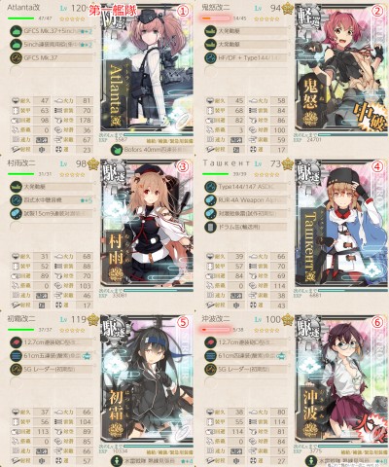Click the GFCS Mk.37+5inch equipment icon on Atlanta
The height and width of the screenshot is (467, 389).
click(16, 31)
